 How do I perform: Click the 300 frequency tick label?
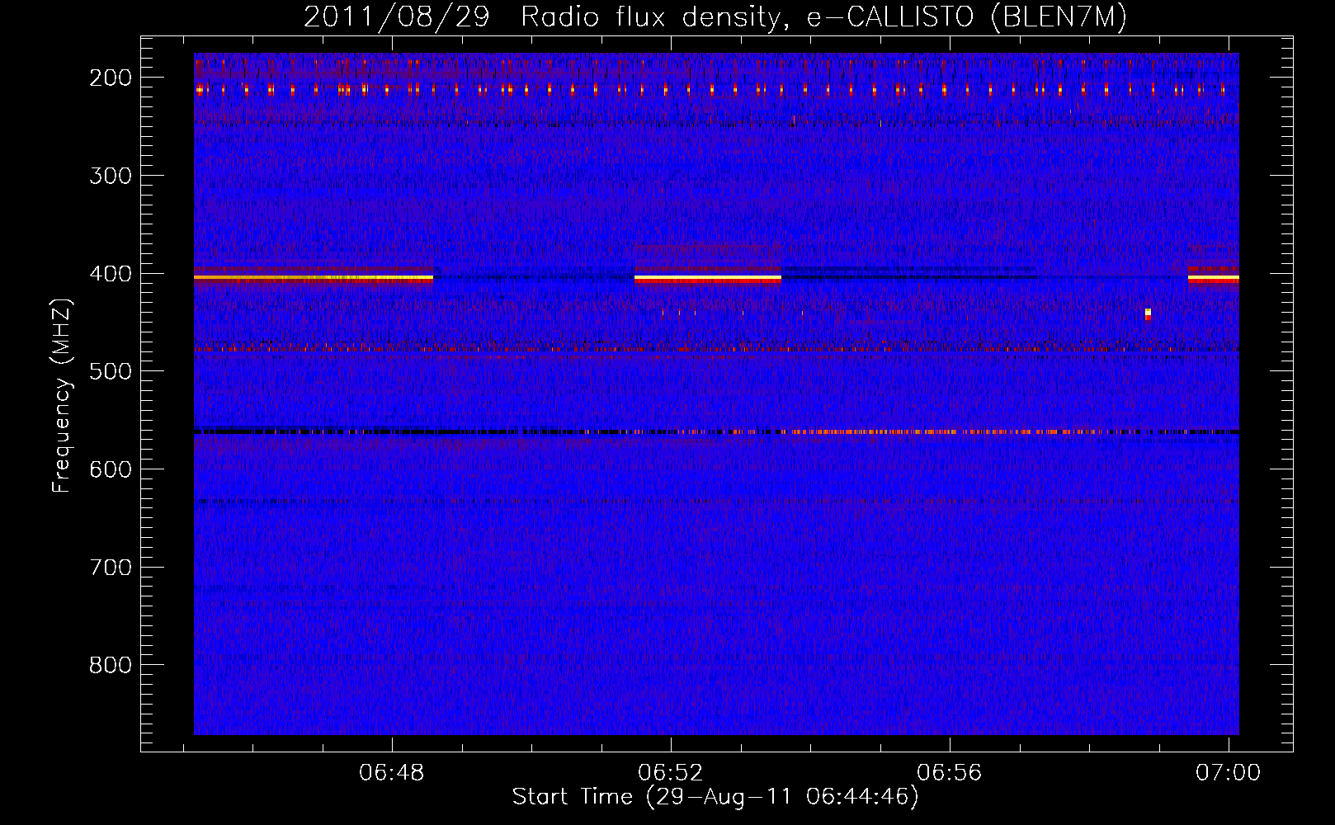tap(111, 176)
